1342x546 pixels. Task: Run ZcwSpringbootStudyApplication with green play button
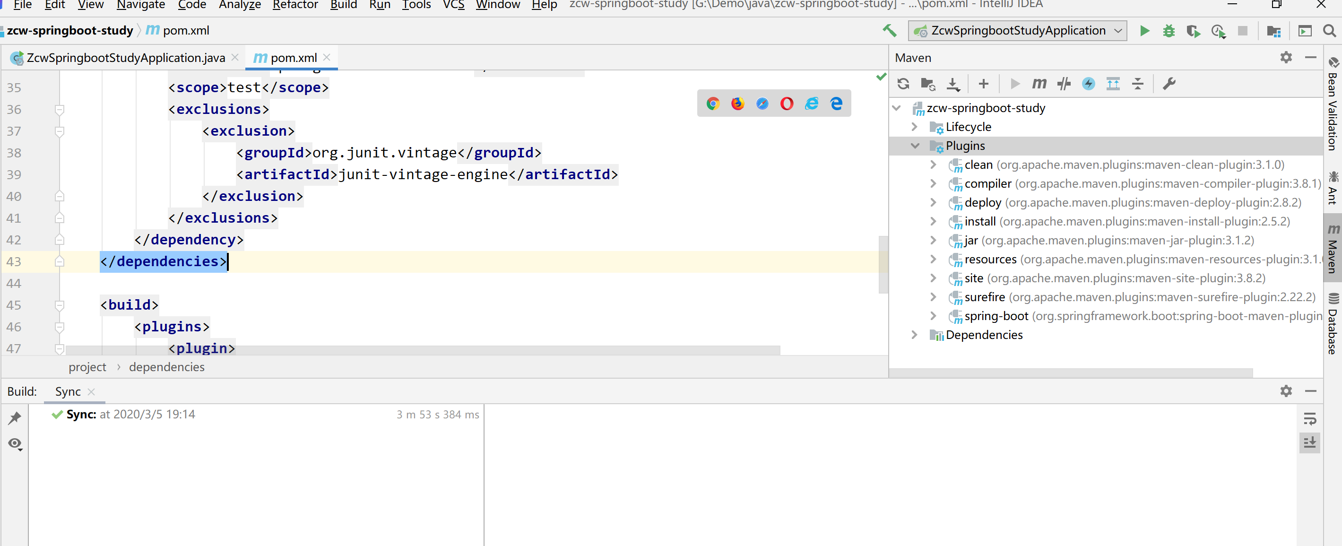pos(1144,31)
